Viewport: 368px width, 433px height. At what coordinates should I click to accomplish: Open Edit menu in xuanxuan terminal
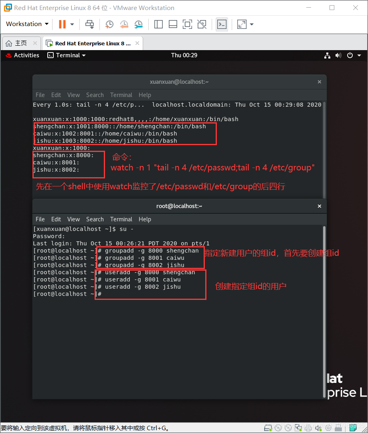pyautogui.click(x=56, y=95)
